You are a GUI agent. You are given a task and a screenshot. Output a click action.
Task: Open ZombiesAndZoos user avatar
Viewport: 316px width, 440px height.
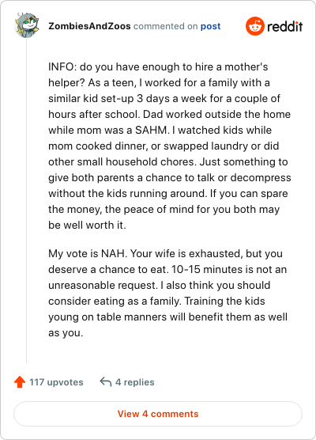tap(27, 25)
